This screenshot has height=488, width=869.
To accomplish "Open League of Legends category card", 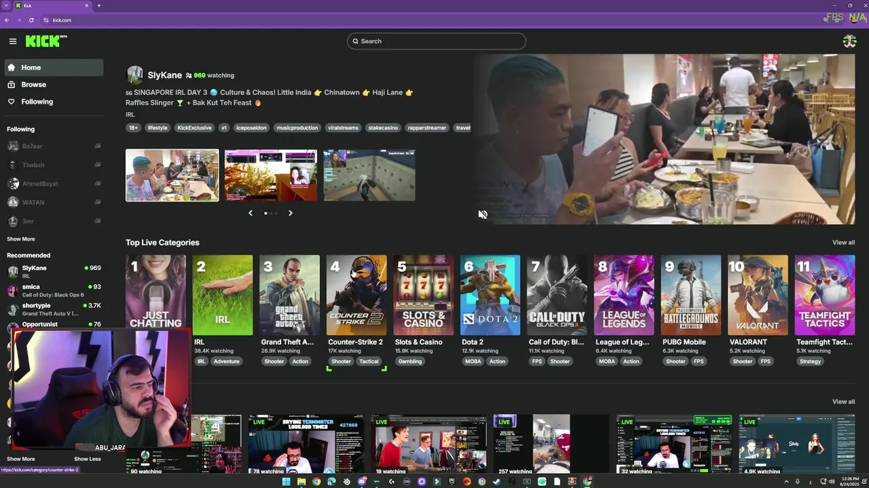I will (624, 296).
